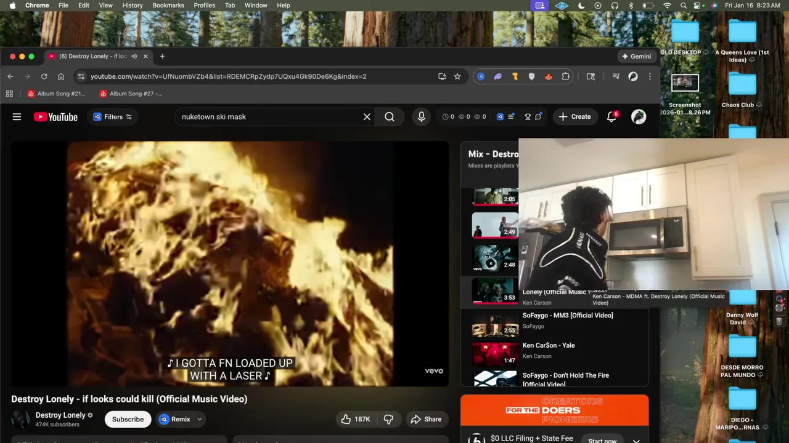Click Chrome profile avatar in toolbar
The height and width of the screenshot is (443, 789).
(633, 76)
